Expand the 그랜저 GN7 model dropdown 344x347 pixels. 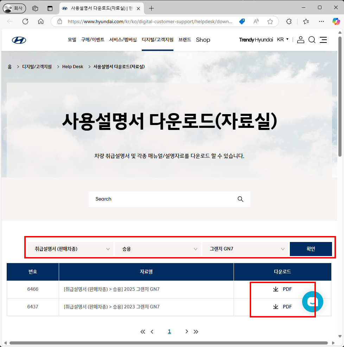point(246,249)
